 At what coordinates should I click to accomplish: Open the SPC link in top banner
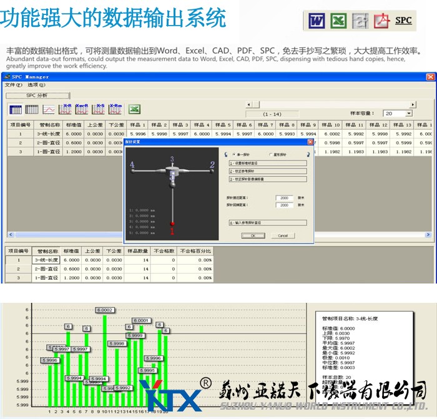[x=403, y=21]
